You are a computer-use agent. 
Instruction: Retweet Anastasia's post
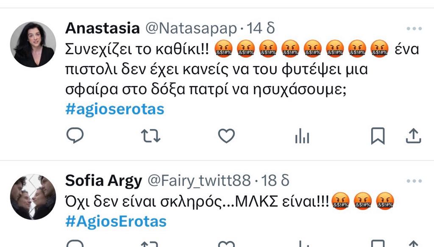point(150,136)
